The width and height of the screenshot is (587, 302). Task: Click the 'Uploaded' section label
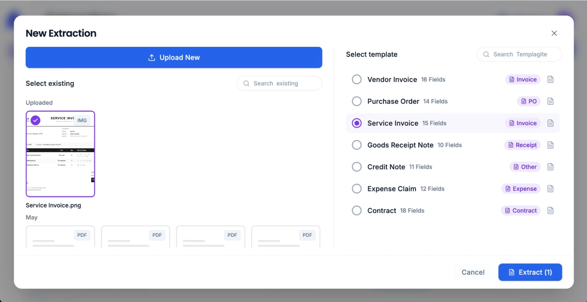(x=39, y=103)
